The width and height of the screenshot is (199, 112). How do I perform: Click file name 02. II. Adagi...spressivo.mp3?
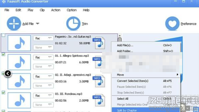pos(73,75)
